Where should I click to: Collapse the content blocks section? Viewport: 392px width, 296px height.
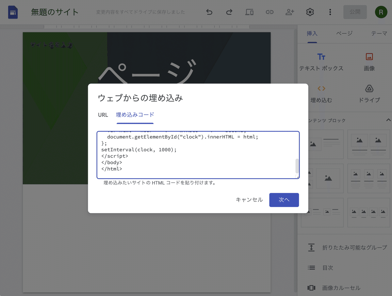point(388,120)
